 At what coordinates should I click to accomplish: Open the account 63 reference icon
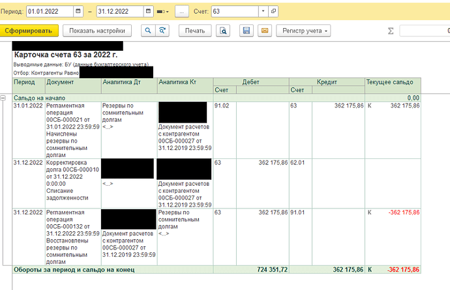pyautogui.click(x=273, y=12)
